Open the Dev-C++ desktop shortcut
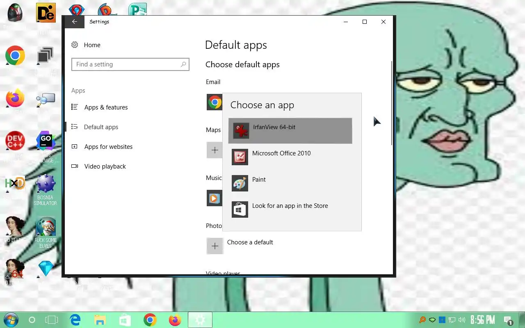This screenshot has height=328, width=525. [15, 141]
